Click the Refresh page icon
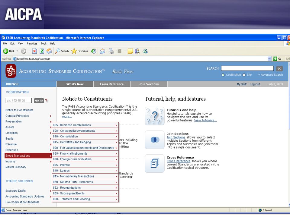The height and width of the screenshot is (217, 290). point(42,51)
